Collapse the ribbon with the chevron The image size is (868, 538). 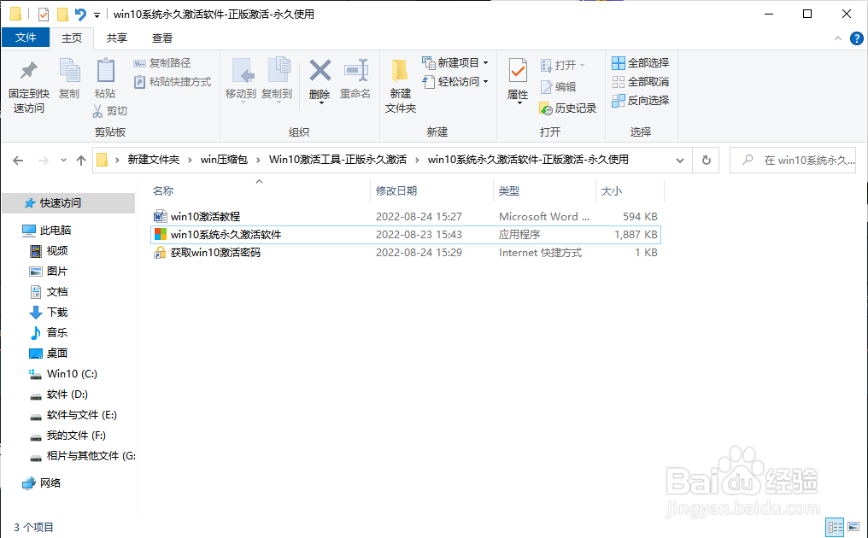click(x=838, y=38)
